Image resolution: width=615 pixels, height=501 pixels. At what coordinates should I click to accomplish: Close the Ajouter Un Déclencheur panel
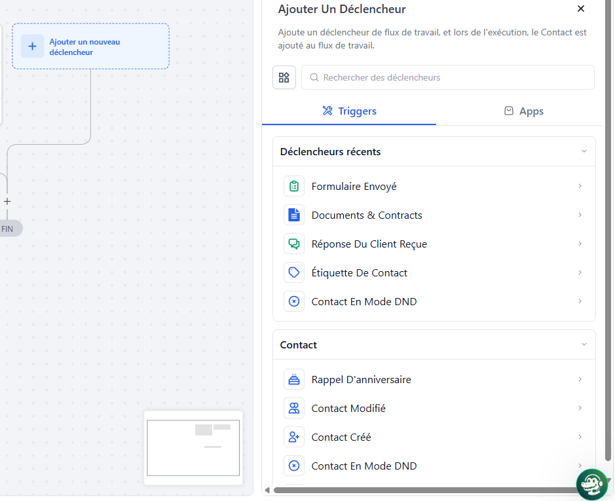581,9
